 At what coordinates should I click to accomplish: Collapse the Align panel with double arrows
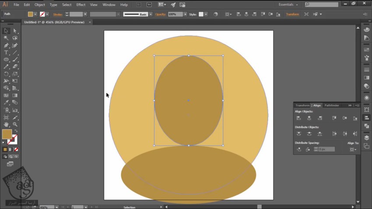(350, 105)
